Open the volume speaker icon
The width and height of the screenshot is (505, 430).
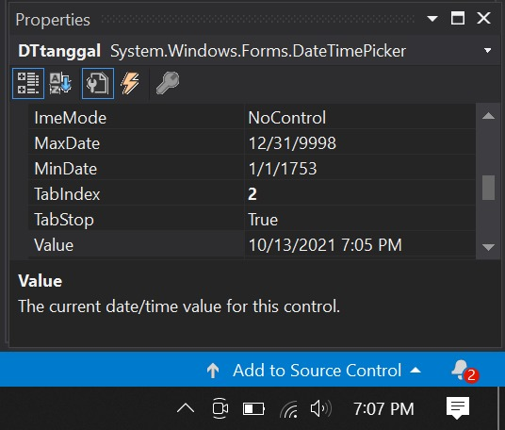click(x=320, y=408)
